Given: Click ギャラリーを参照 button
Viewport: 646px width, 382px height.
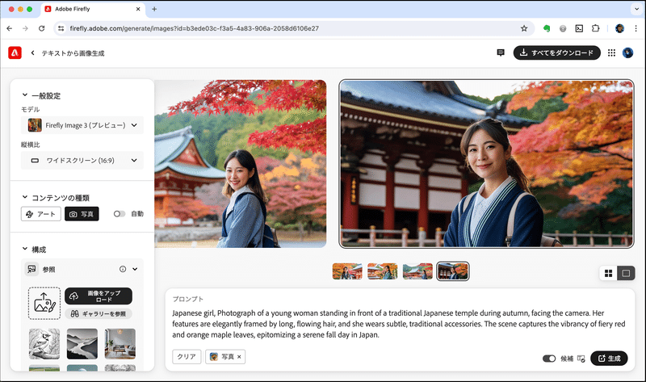Looking at the screenshot, I should click(99, 313).
